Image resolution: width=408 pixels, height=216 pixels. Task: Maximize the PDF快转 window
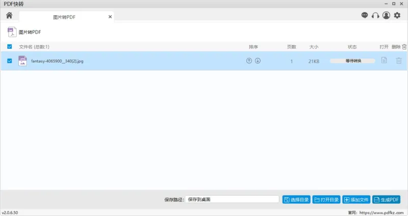coord(394,4)
